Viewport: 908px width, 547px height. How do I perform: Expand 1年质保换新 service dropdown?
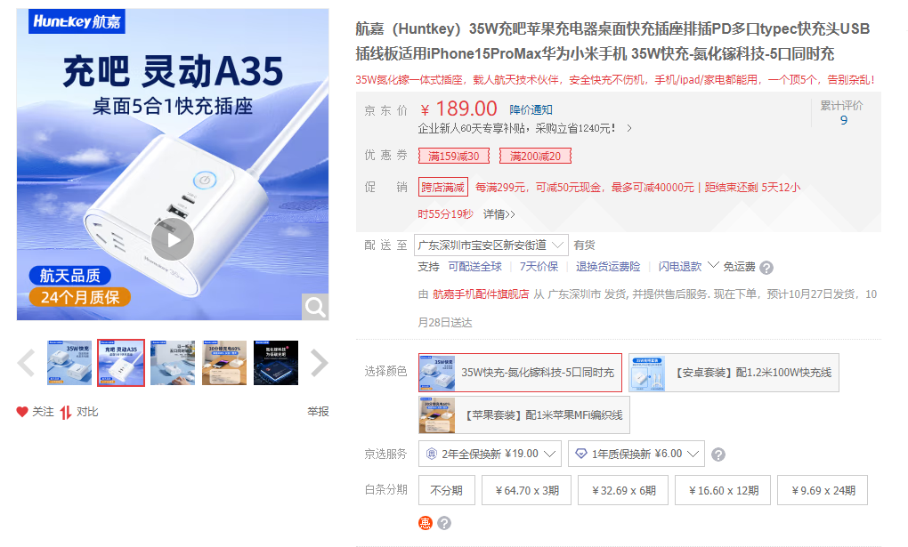click(x=636, y=454)
